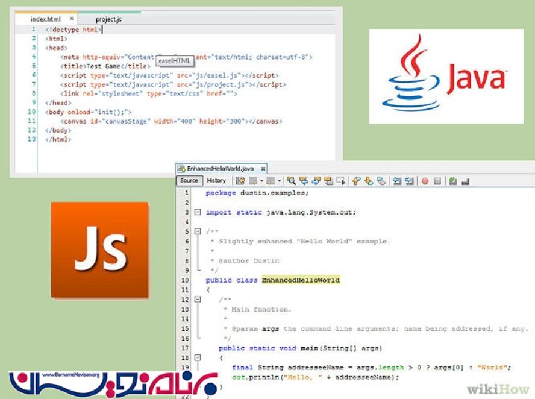Click the closing "</html>" tag line
The image size is (535, 399).
[x=58, y=139]
